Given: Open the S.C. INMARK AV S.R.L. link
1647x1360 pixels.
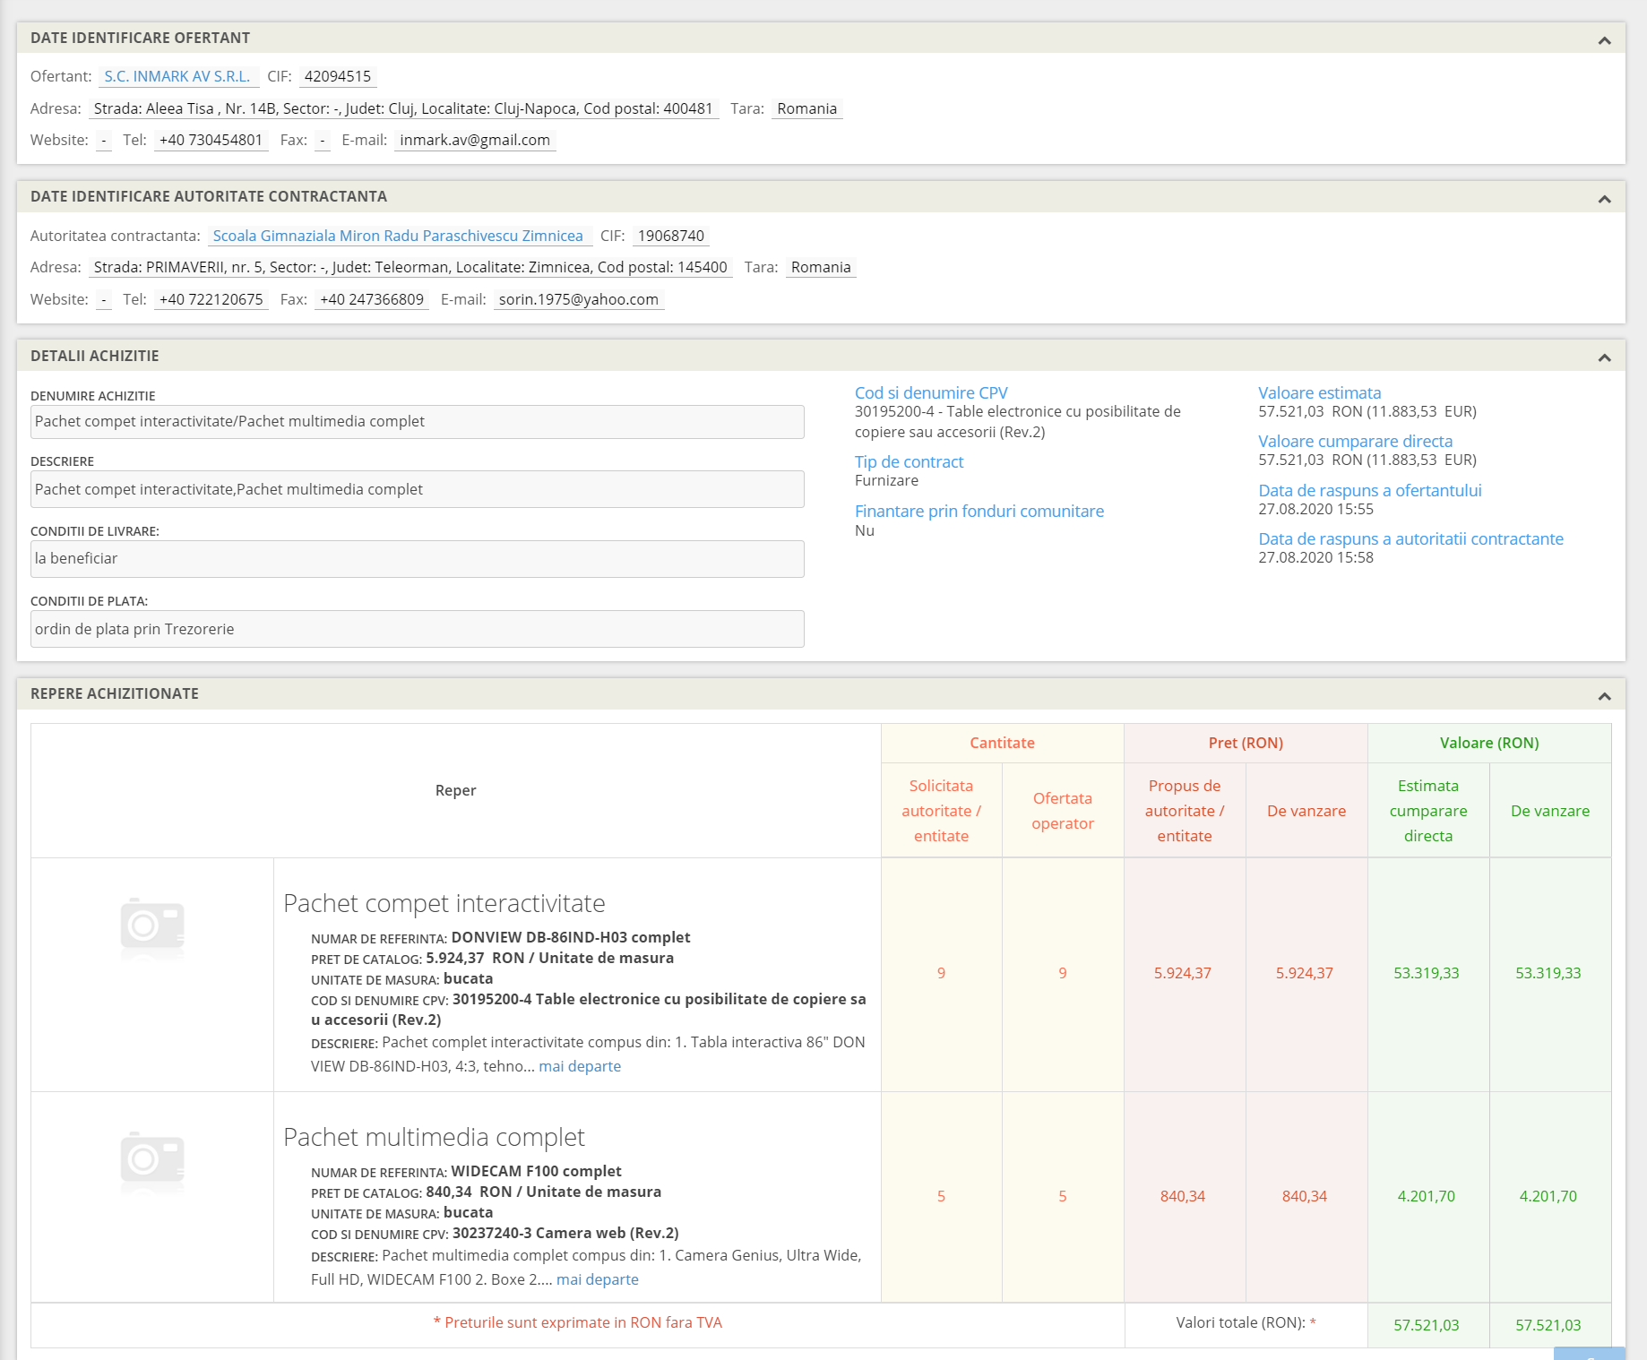Looking at the screenshot, I should click(x=177, y=76).
